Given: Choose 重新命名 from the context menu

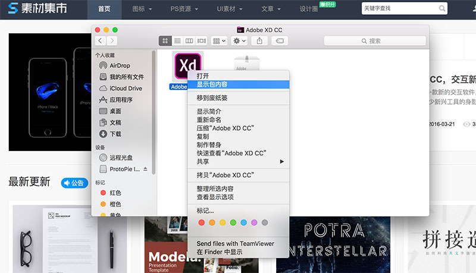Looking at the screenshot, I should click(239, 120).
